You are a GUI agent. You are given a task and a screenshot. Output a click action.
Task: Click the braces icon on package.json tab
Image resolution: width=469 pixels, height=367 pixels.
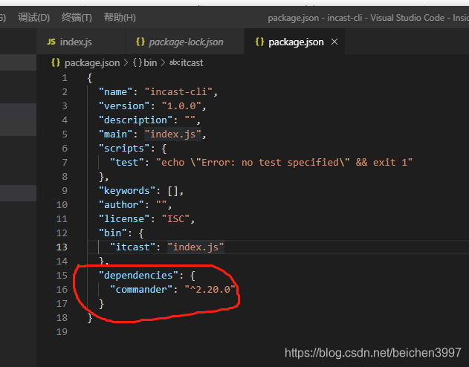tap(259, 42)
